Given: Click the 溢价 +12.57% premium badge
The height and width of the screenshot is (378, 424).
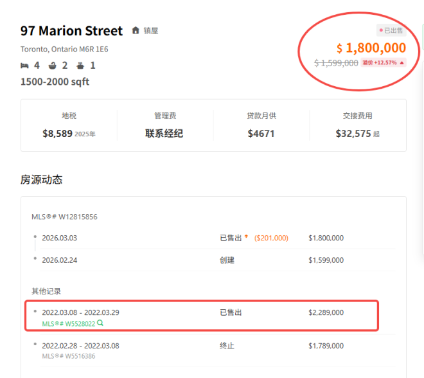Looking at the screenshot, I should tap(384, 62).
